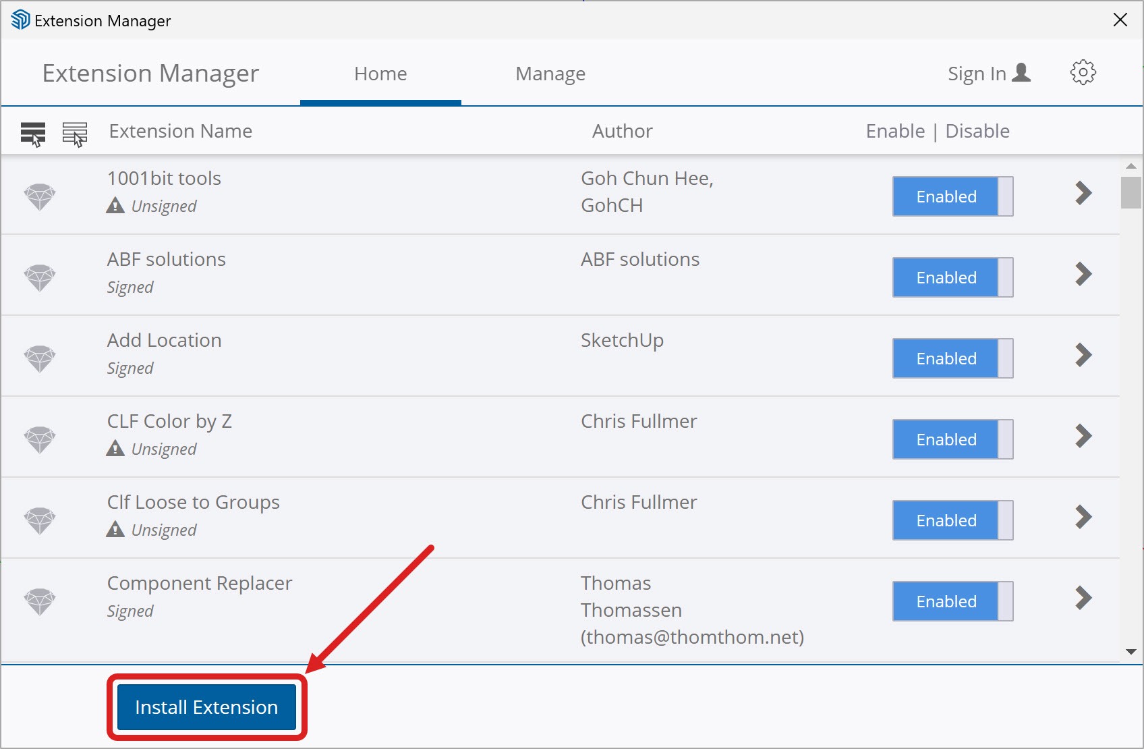Expand the CLF Color by Z details chevron
The height and width of the screenshot is (749, 1144).
1083,436
